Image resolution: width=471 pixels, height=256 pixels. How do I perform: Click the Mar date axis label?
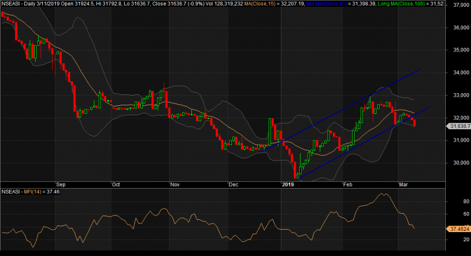tap(403, 184)
